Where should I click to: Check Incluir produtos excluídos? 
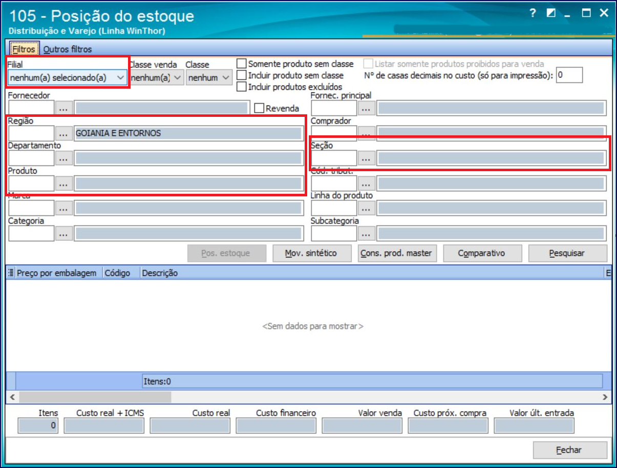(x=242, y=87)
